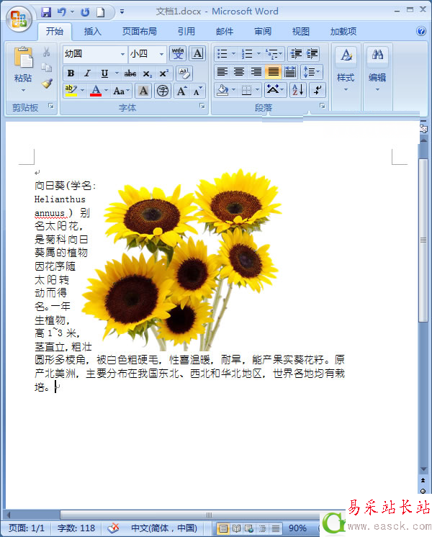This screenshot has height=537, width=432.
Task: Align text to the left
Action: pyautogui.click(x=222, y=72)
